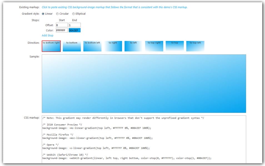Select the 'to bottom right' direction swatch
Image resolution: width=265 pixels, height=166 pixels.
(x=51, y=46)
